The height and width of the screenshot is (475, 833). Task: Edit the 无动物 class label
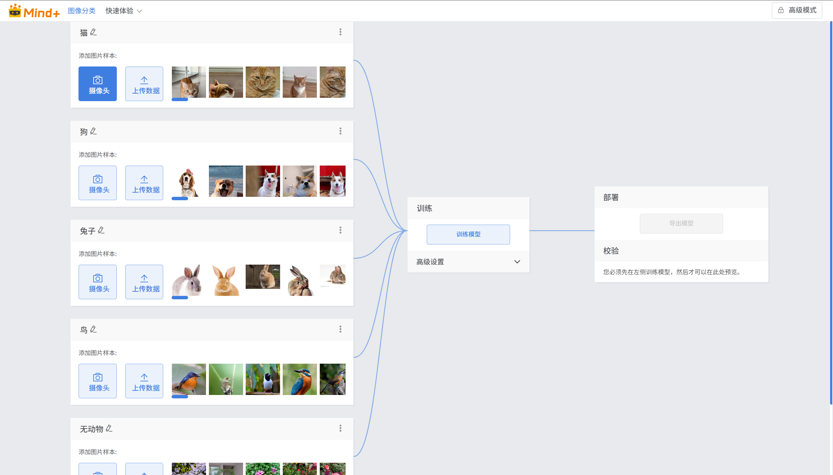click(109, 428)
